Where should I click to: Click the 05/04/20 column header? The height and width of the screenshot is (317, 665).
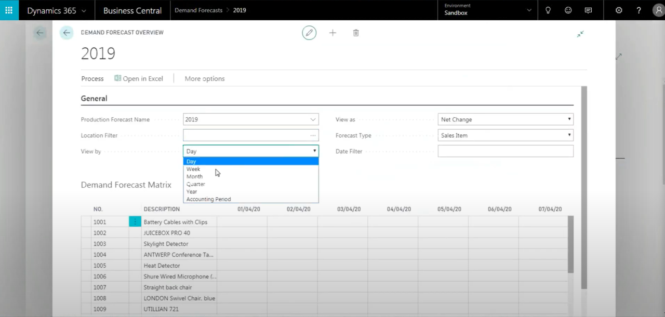(x=449, y=209)
